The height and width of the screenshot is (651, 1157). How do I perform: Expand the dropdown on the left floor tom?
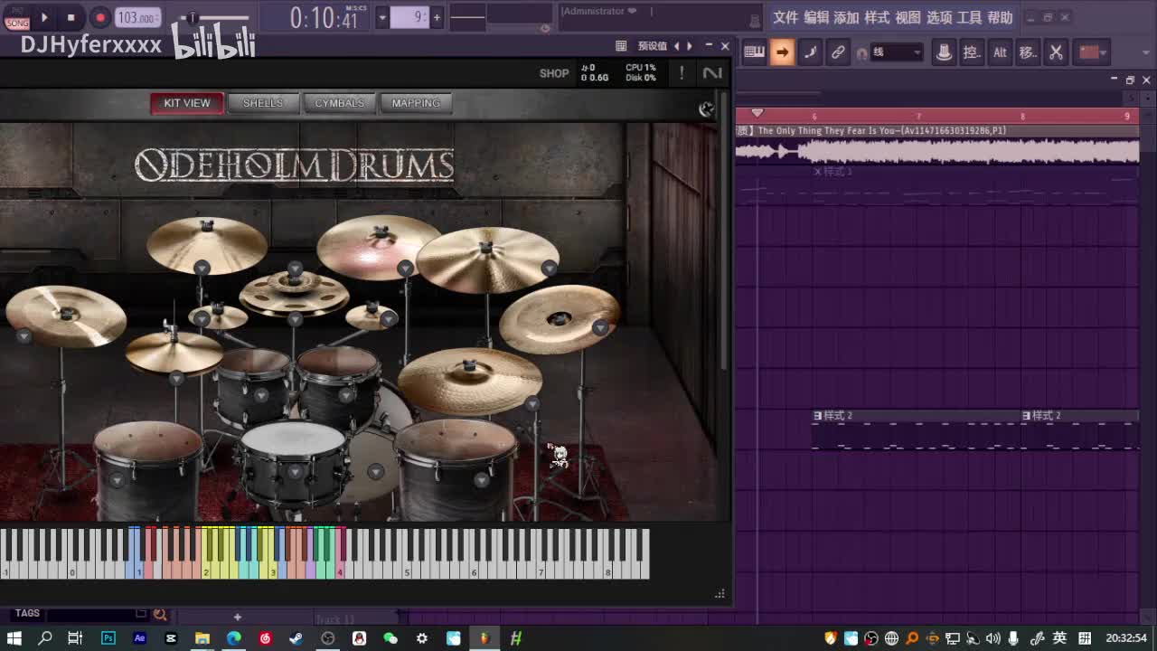coord(117,480)
